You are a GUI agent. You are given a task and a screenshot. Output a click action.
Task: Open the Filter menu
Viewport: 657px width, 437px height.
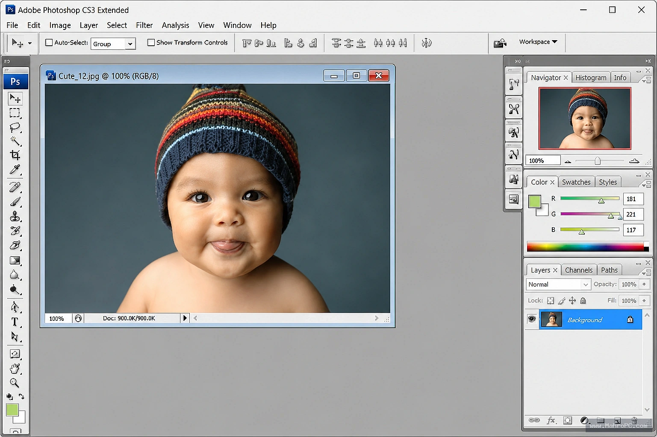point(144,25)
